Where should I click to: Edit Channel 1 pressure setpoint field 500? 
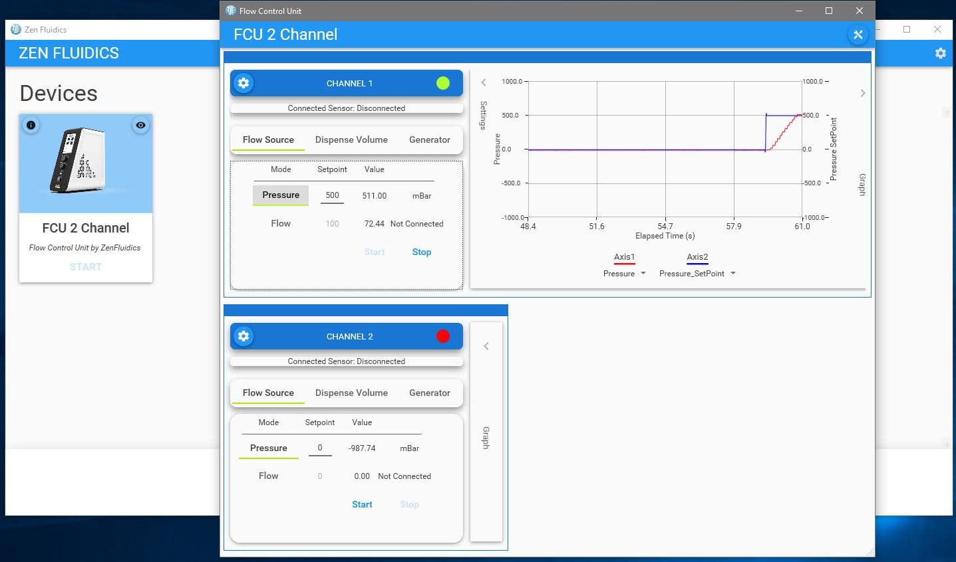[333, 195]
